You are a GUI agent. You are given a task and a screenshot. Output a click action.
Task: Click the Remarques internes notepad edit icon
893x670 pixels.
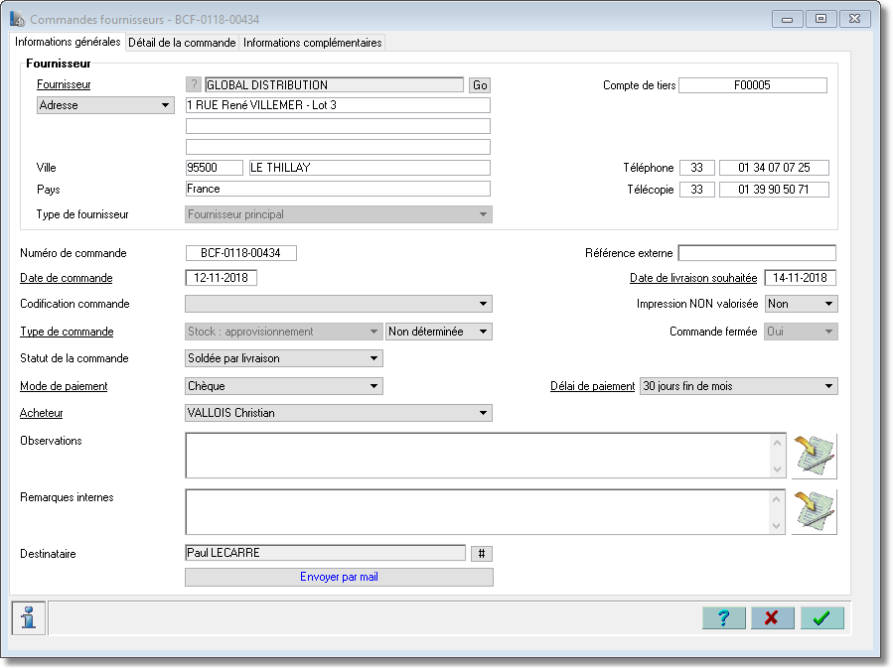pos(815,511)
